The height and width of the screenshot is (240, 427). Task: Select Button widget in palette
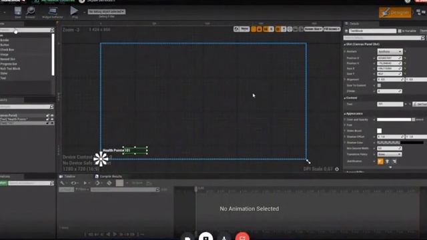5,45
